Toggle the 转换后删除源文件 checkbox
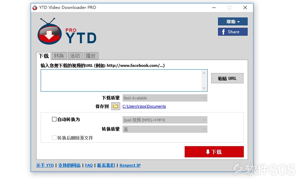The width and height of the screenshot is (300, 179). point(54,138)
